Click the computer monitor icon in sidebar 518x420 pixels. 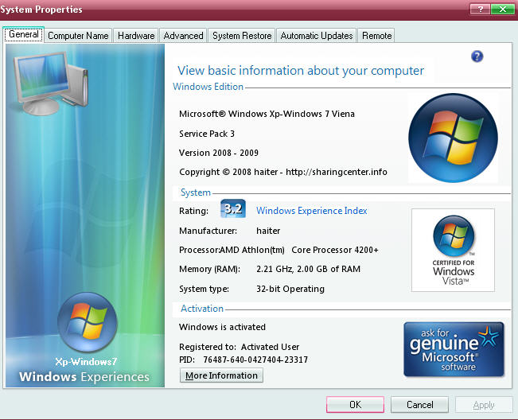[x=51, y=83]
